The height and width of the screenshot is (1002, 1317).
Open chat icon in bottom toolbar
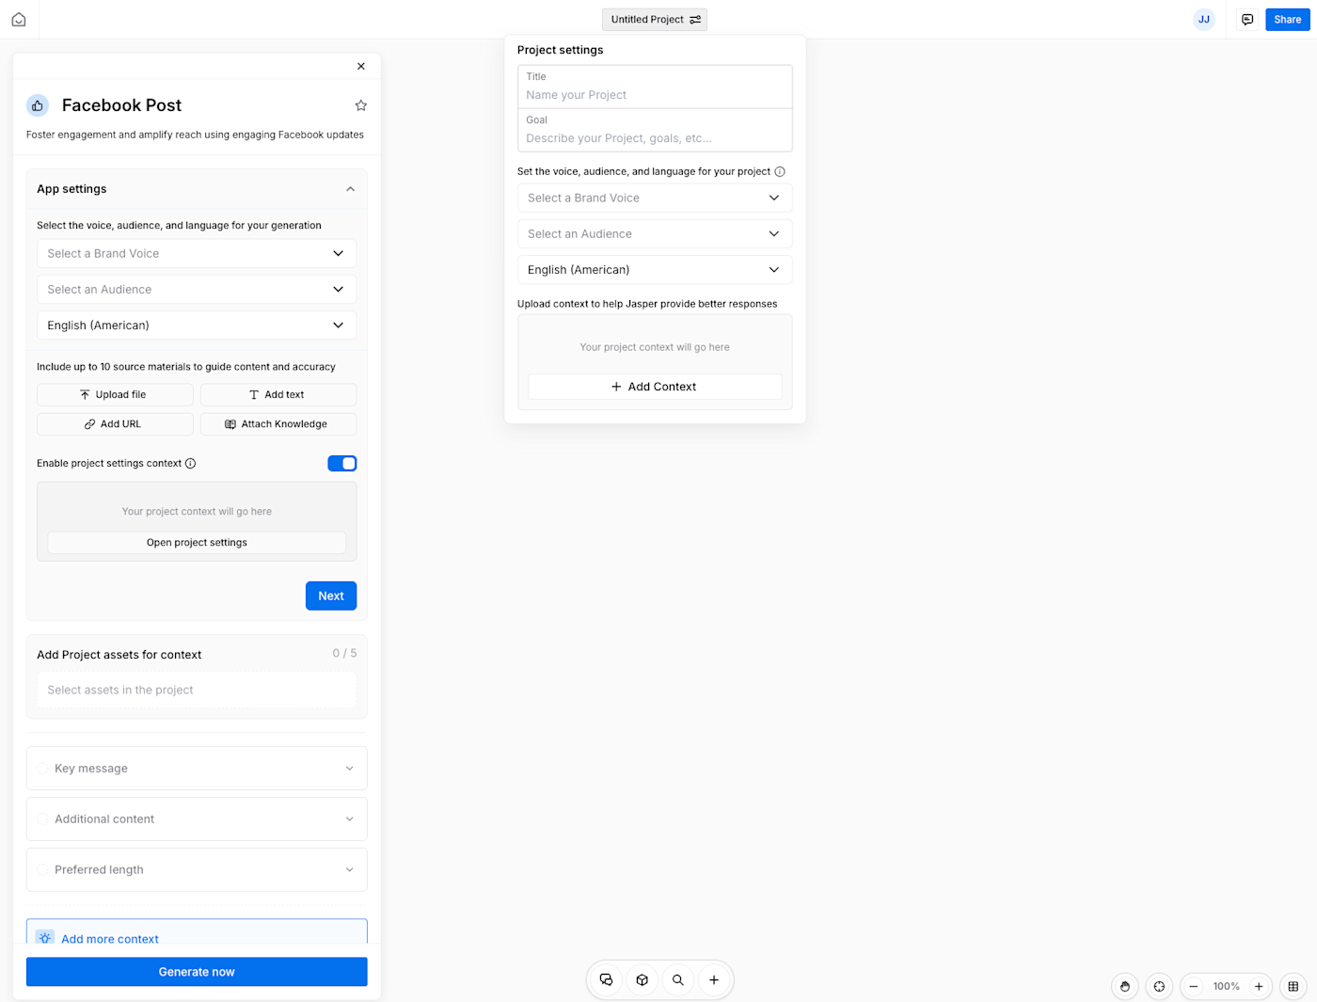606,979
